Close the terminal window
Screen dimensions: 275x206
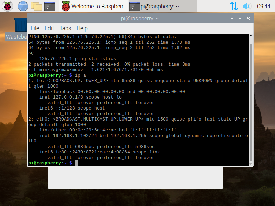coord(247,19)
